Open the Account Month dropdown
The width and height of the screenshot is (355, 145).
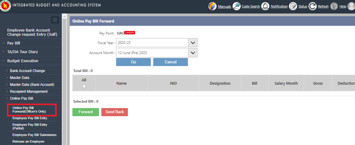pyautogui.click(x=193, y=53)
